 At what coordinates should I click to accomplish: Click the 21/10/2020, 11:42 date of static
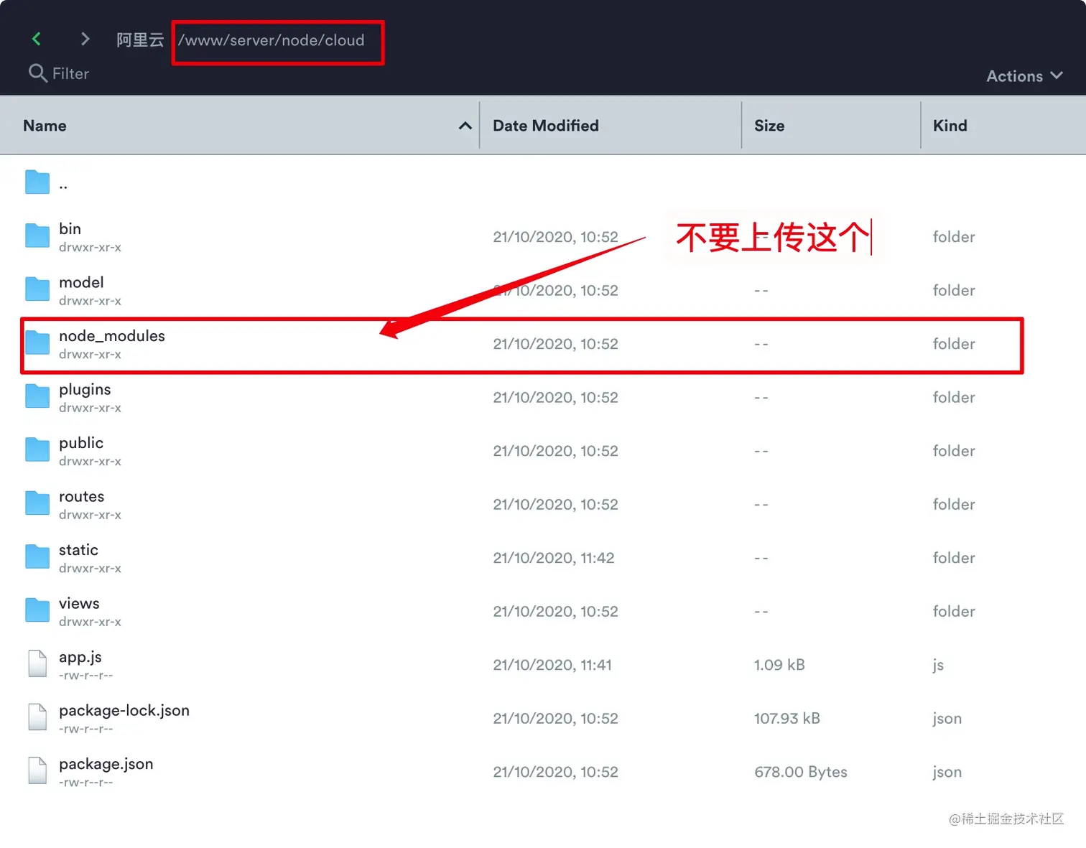pyautogui.click(x=554, y=558)
